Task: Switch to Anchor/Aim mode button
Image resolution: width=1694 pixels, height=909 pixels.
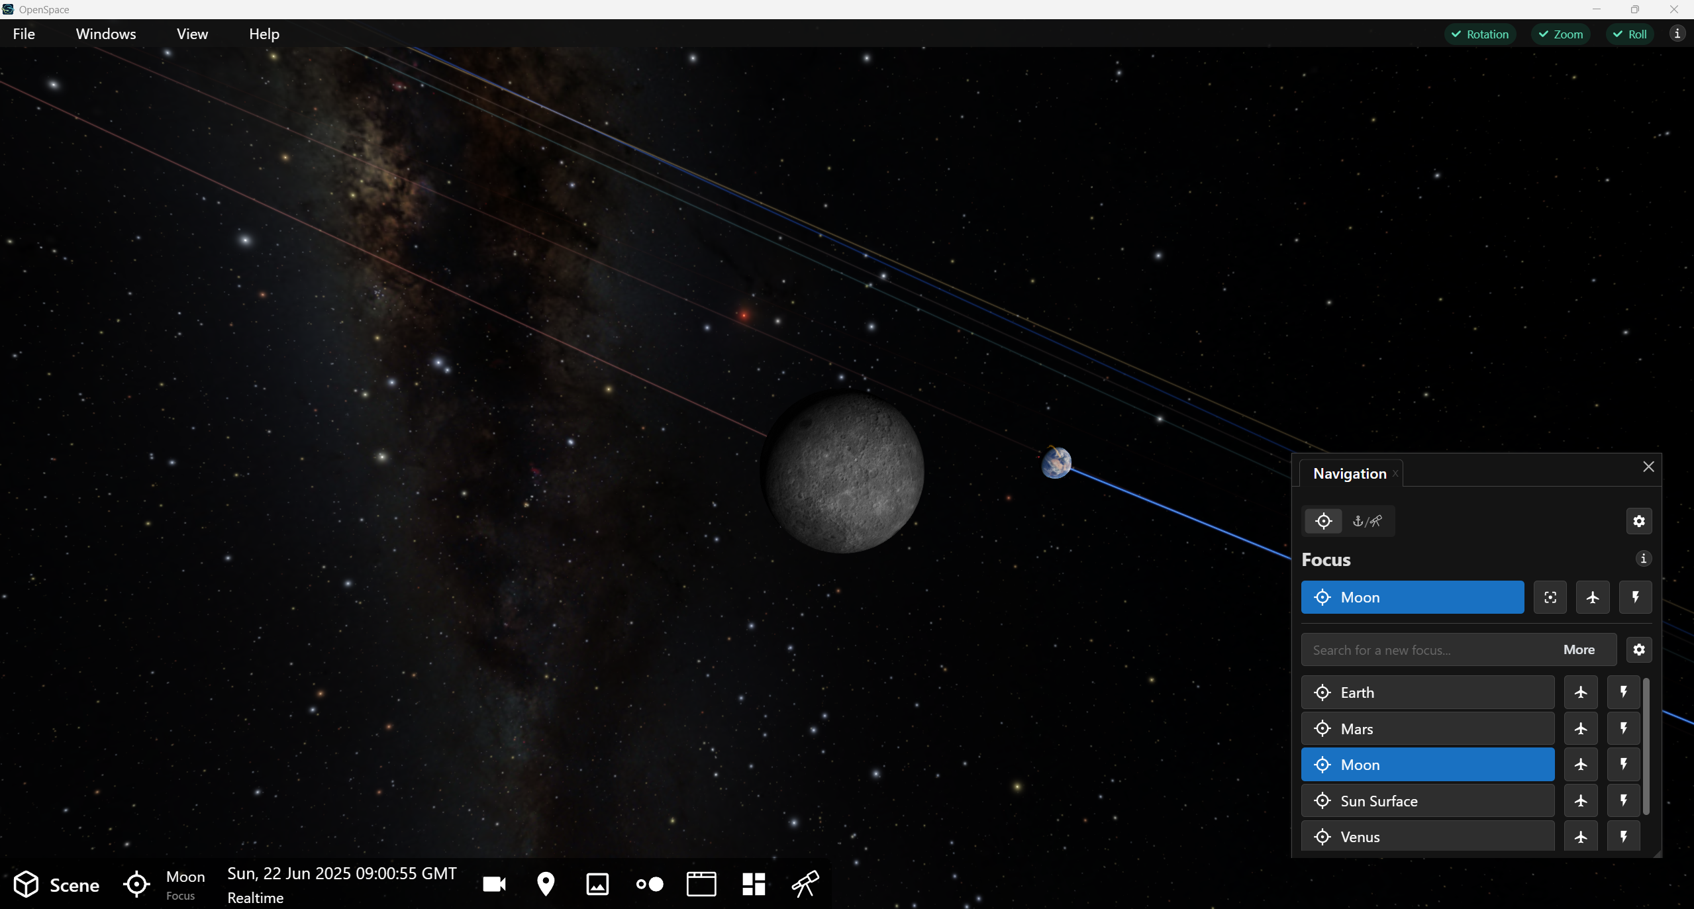Action: click(x=1367, y=521)
